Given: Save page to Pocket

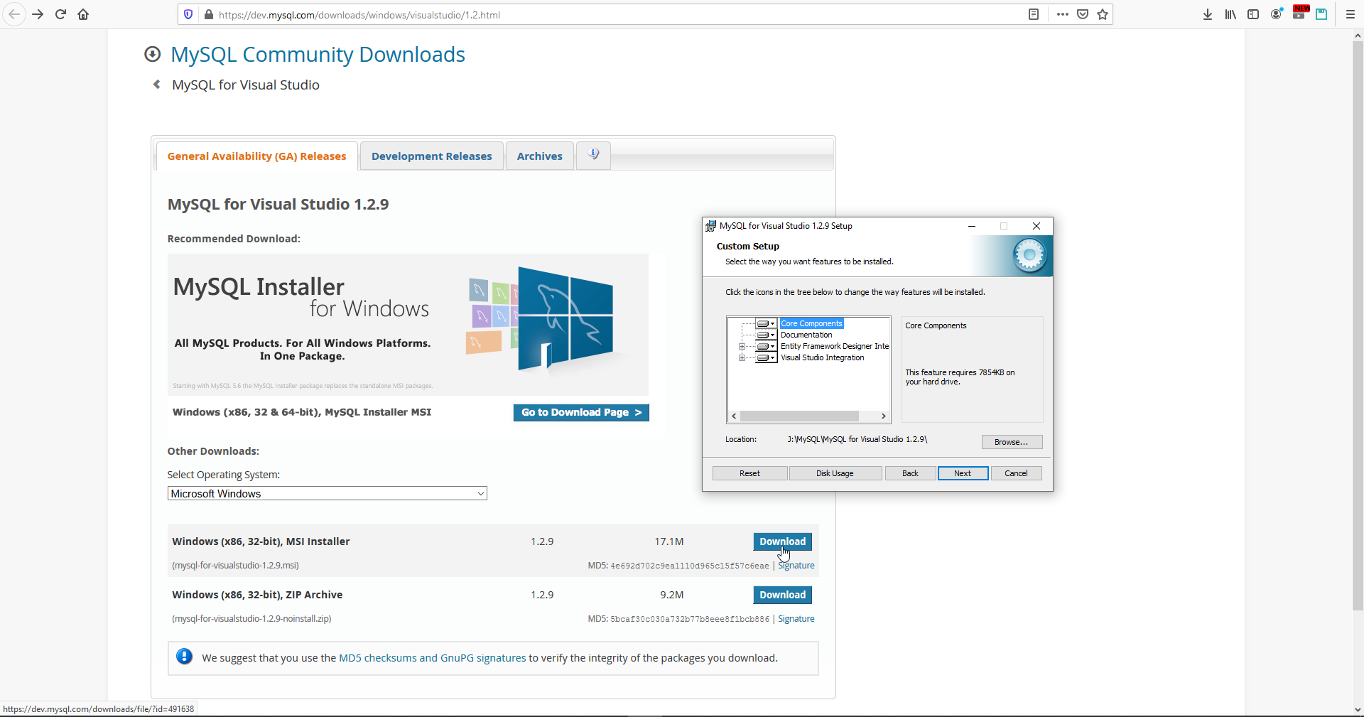Looking at the screenshot, I should coord(1083,14).
